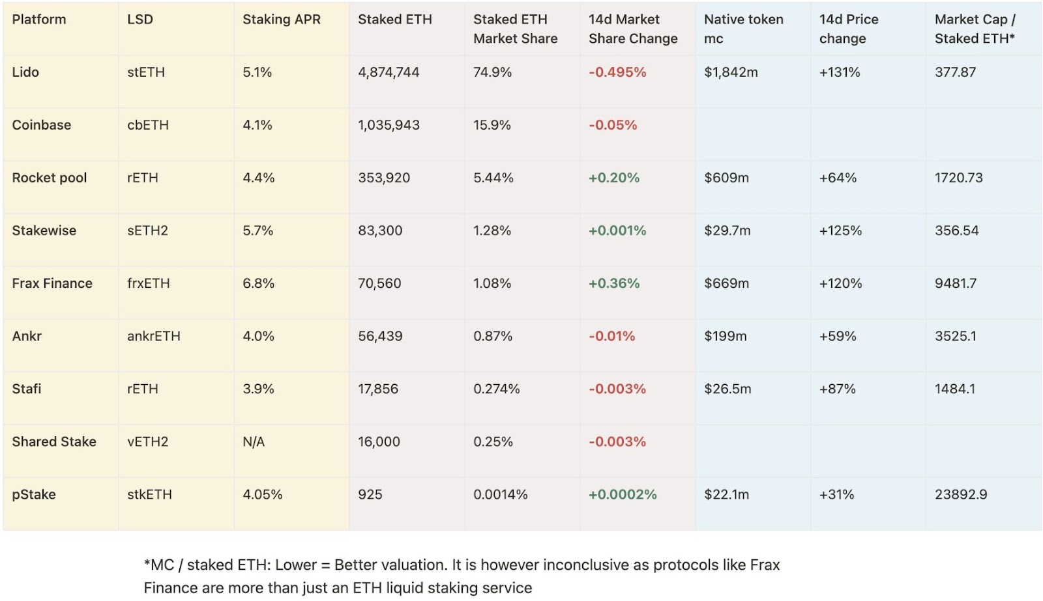Select Market Cap / Staked ETH* header
The image size is (1043, 601).
(975, 29)
